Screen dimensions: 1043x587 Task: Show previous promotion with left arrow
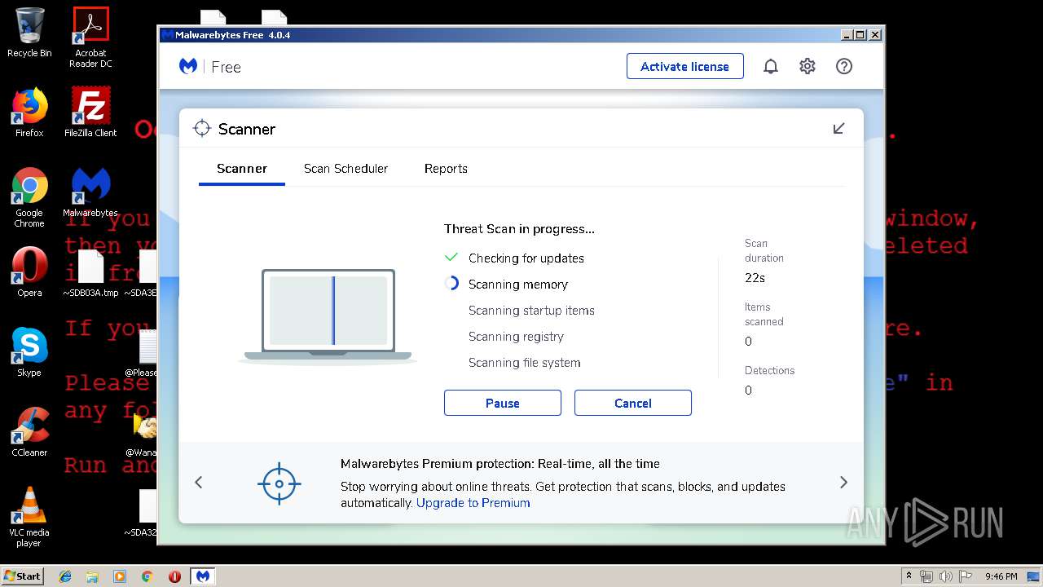[199, 483]
